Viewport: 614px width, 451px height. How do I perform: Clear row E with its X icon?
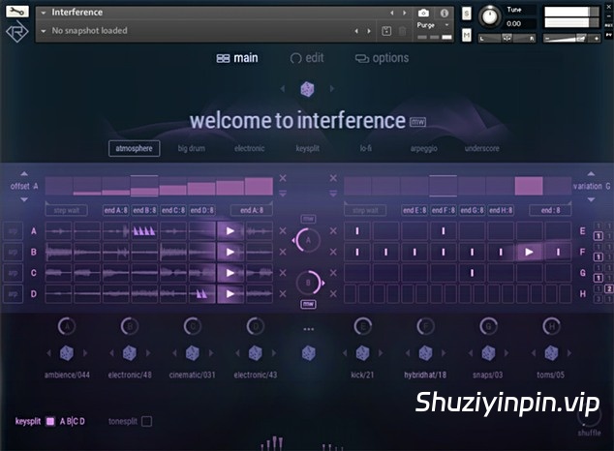[x=333, y=230]
